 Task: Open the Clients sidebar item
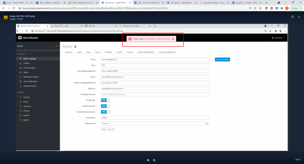[27, 63]
